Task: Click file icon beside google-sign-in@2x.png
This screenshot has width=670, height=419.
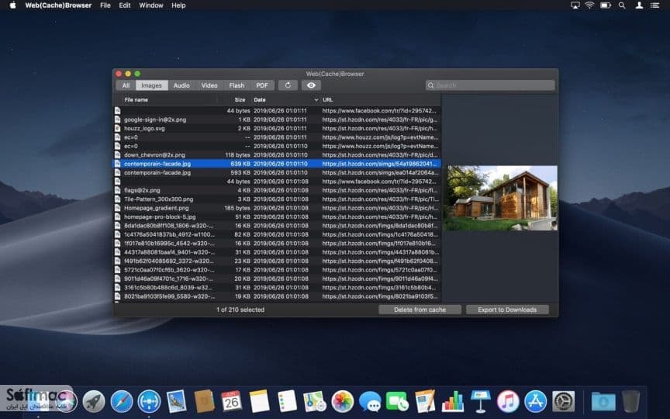Action: (x=118, y=119)
